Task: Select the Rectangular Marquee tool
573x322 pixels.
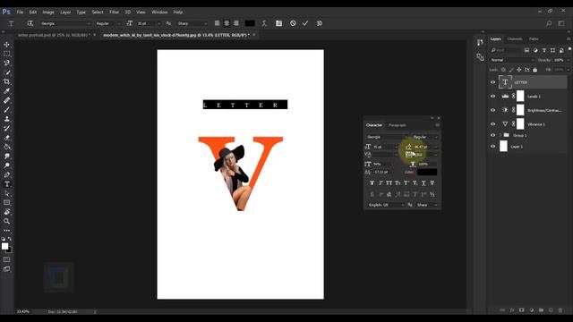Action: pos(6,54)
